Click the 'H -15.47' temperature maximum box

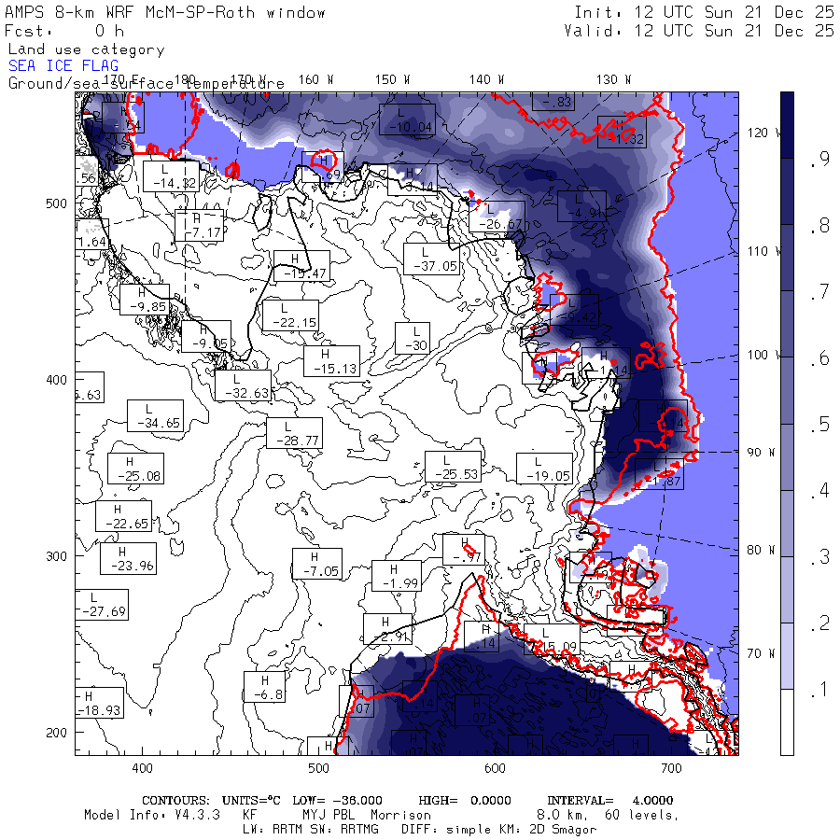302,266
